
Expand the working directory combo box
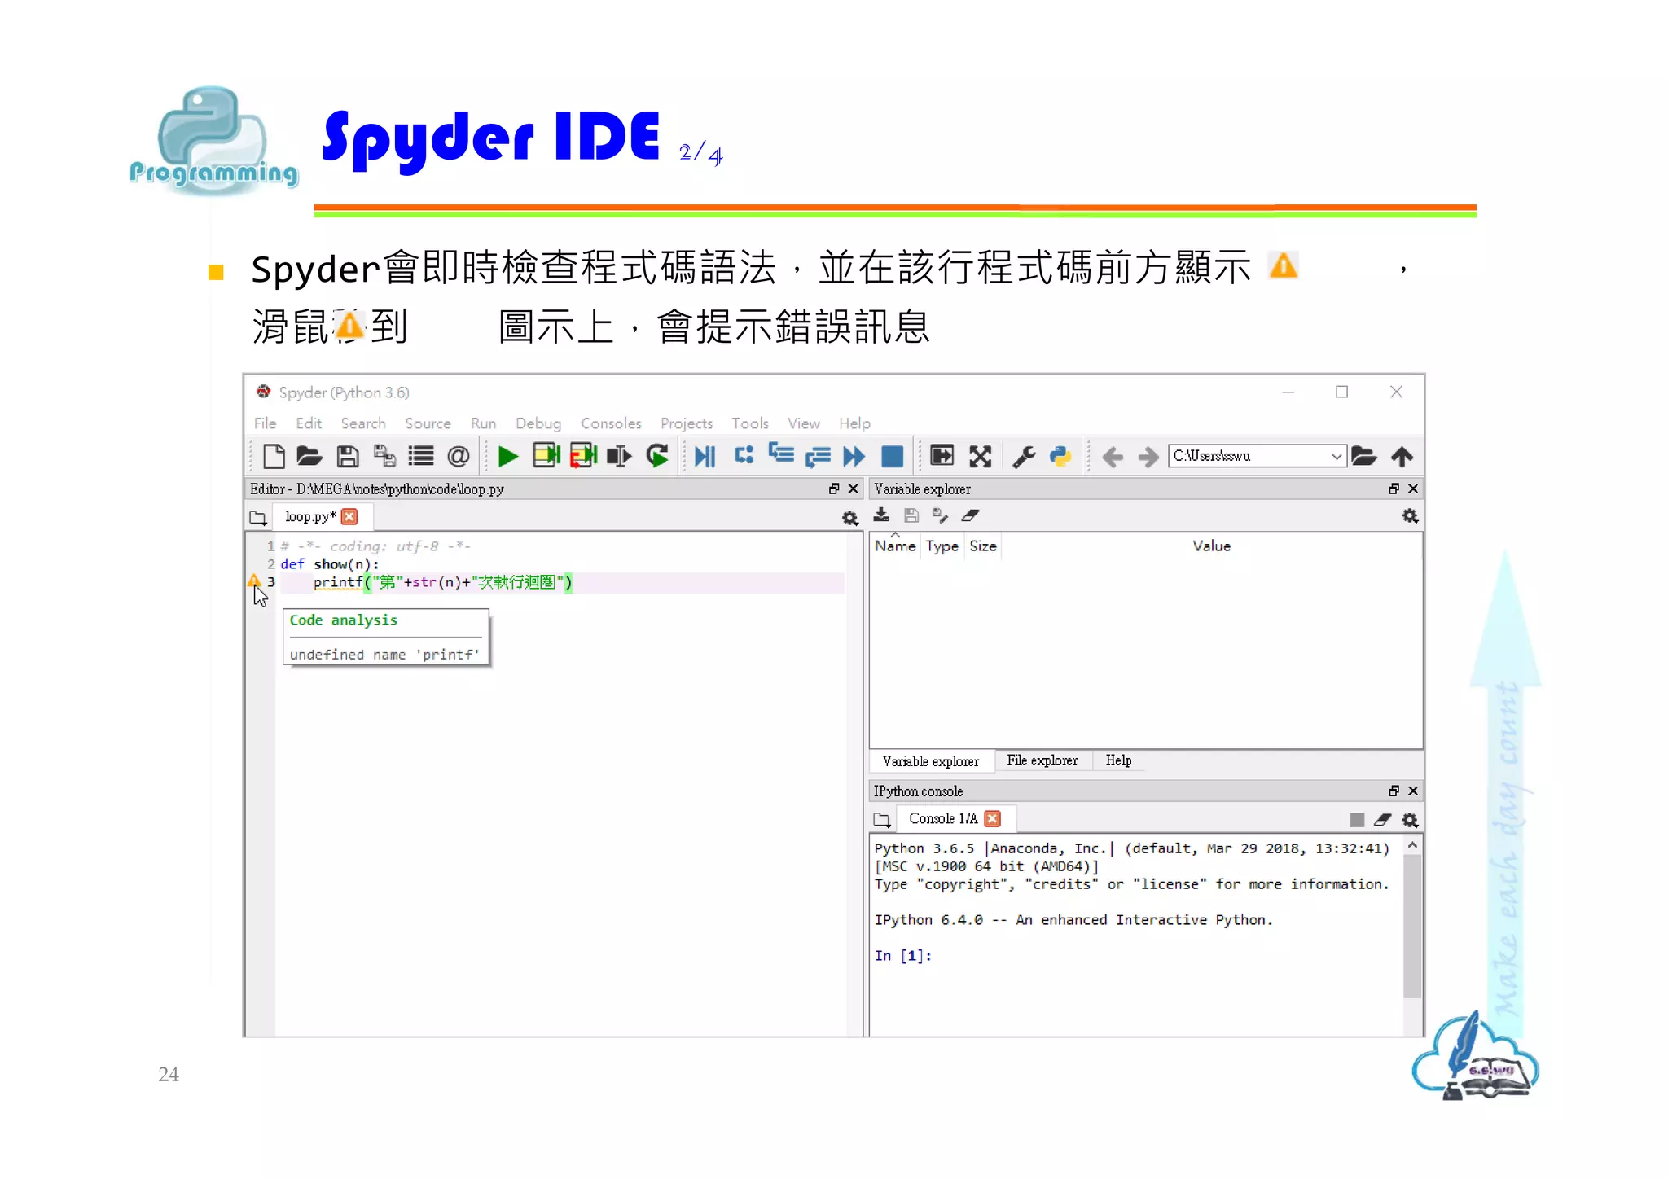(x=1336, y=457)
